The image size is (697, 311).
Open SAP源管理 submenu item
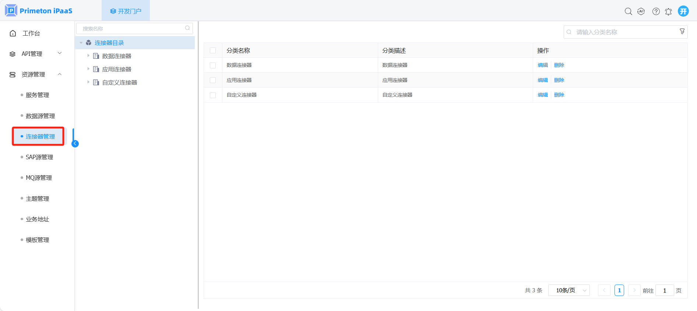coord(39,157)
